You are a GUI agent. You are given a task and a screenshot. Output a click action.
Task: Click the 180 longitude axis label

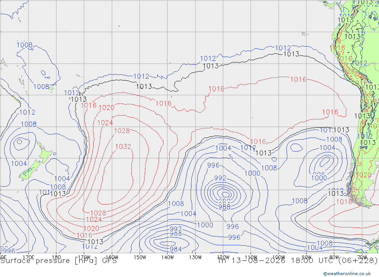point(56,257)
